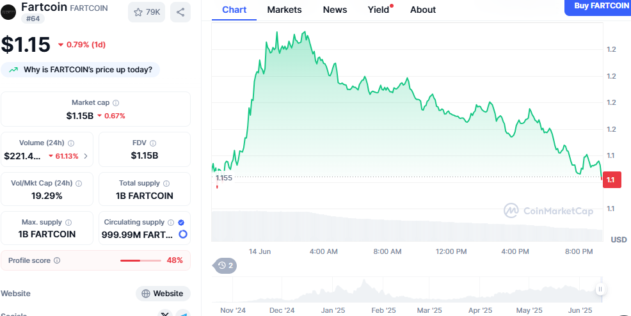Click the Profile score 48% progress bar
The image size is (631, 316).
click(140, 260)
